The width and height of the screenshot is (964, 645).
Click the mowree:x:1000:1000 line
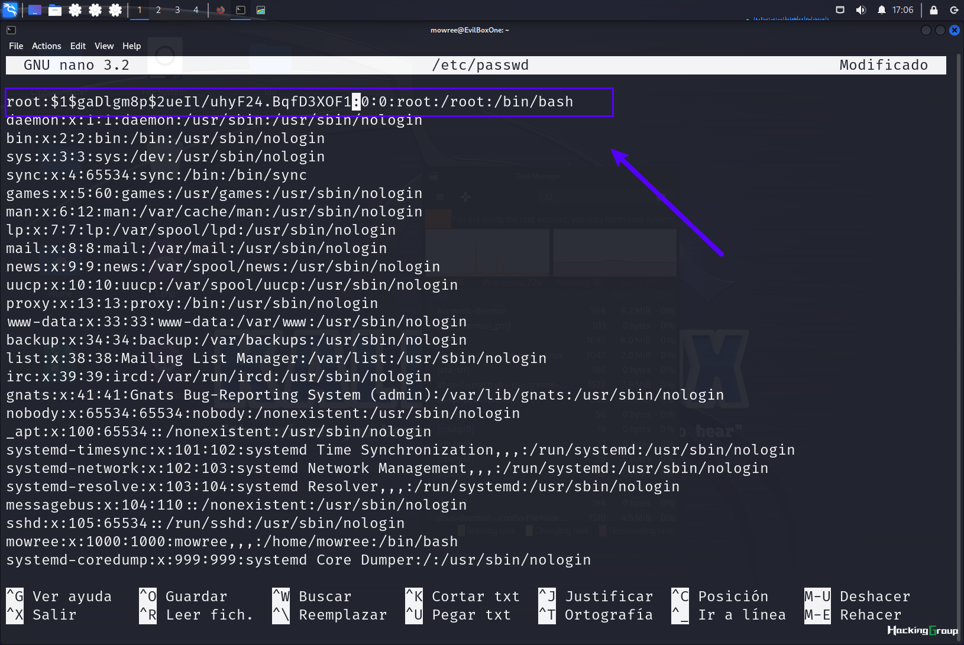(x=232, y=542)
